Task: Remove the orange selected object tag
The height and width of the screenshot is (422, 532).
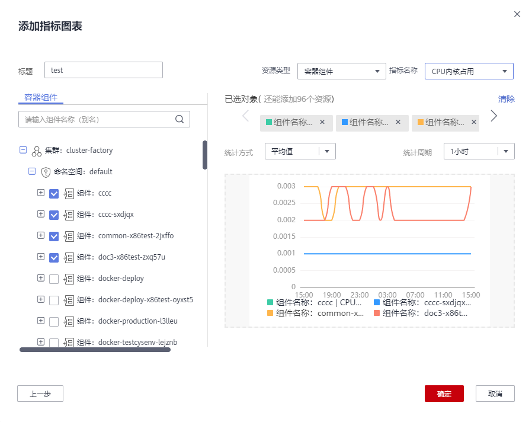Action: coord(474,122)
